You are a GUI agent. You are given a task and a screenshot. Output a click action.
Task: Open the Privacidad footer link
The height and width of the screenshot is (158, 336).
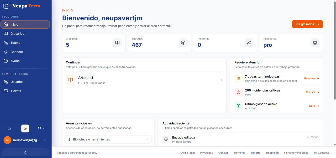[x=207, y=153]
